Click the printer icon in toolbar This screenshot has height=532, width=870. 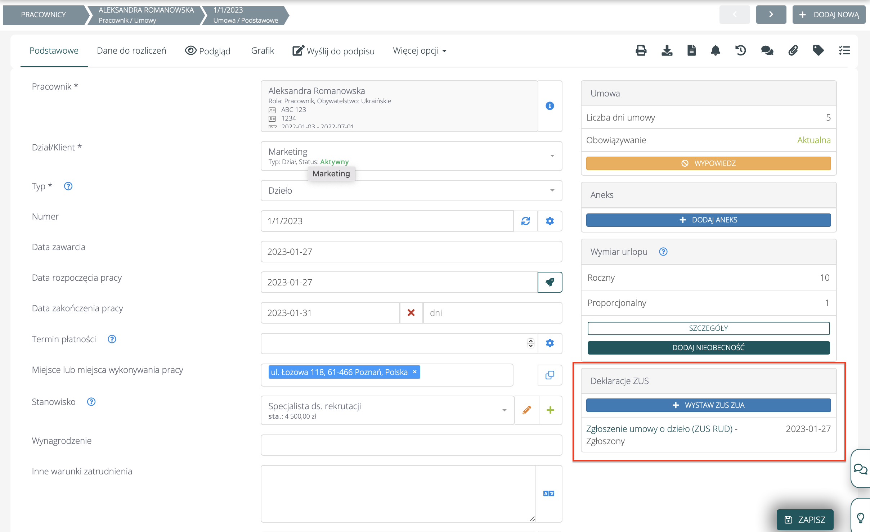pyautogui.click(x=641, y=50)
